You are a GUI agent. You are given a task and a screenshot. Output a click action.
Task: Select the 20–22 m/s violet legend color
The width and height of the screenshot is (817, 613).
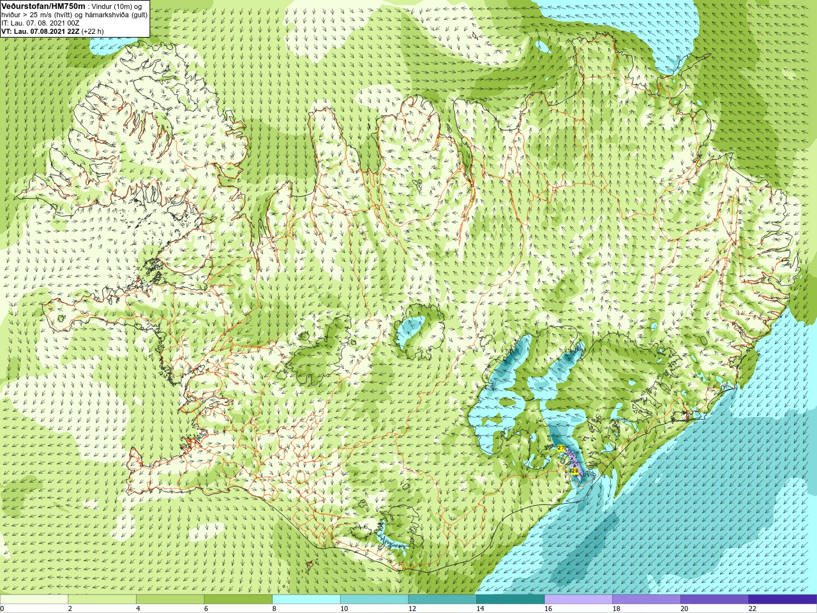(714, 600)
